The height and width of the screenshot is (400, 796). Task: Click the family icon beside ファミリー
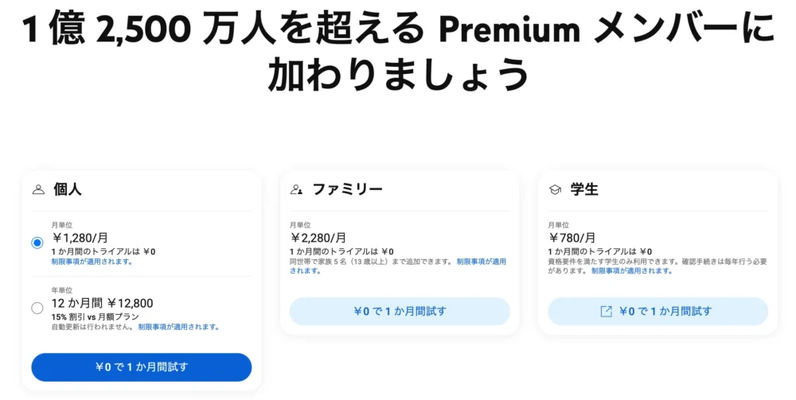tap(296, 189)
